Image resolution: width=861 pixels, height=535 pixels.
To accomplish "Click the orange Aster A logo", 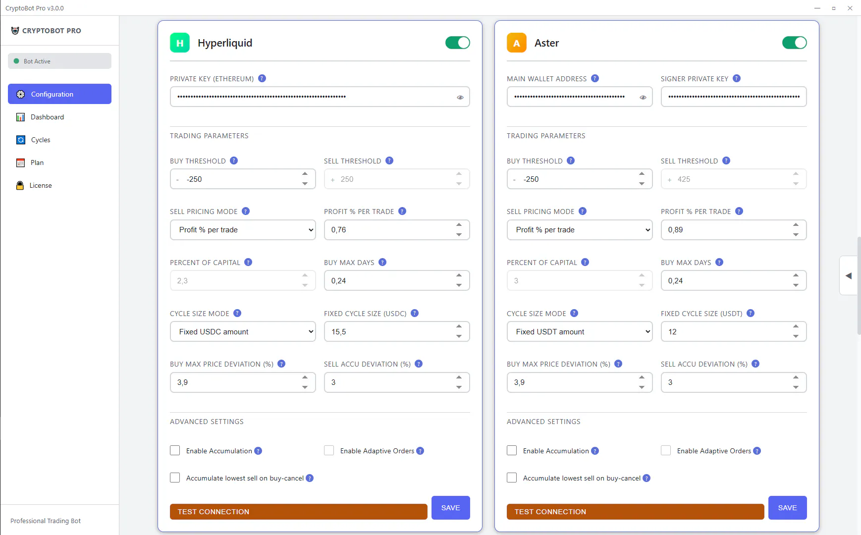I will pos(517,43).
